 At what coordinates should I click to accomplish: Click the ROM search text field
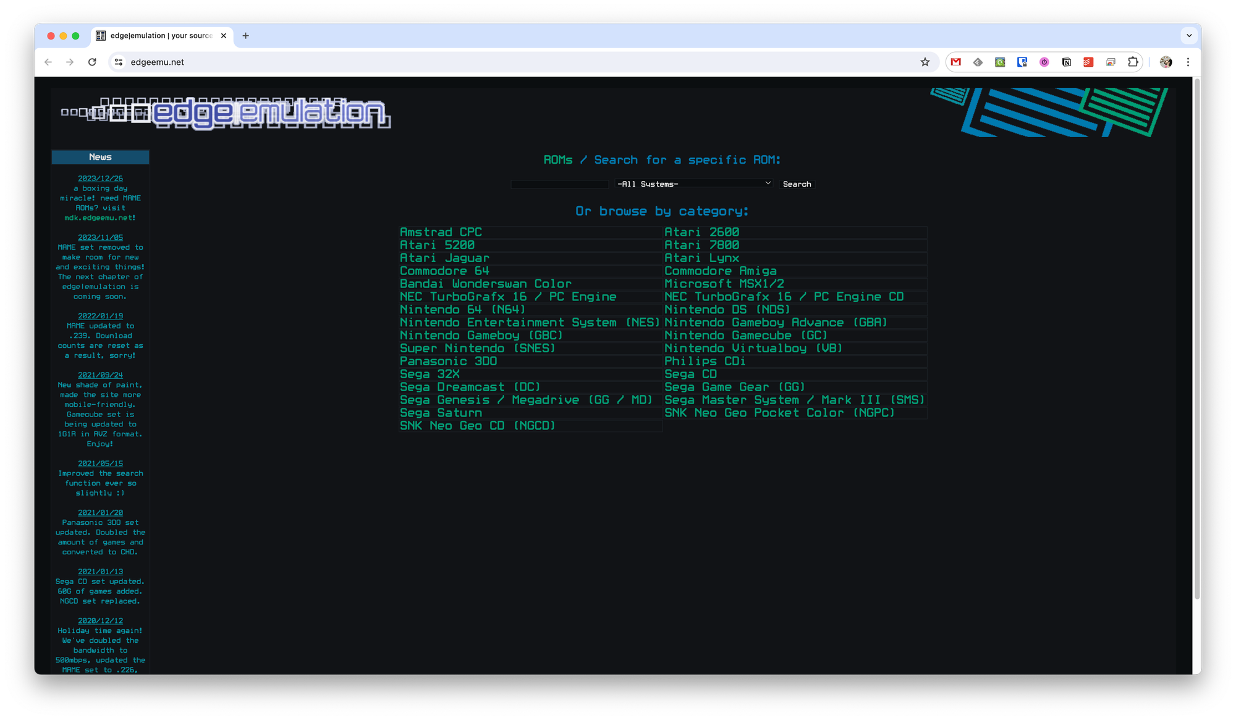[560, 184]
